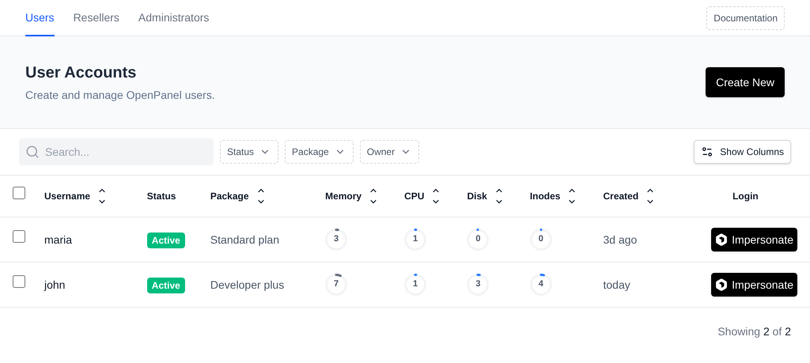Click the Standard plan package cell

click(245, 240)
